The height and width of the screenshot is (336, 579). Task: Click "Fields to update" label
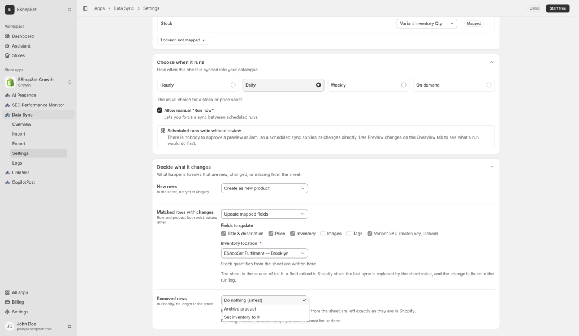(x=237, y=226)
